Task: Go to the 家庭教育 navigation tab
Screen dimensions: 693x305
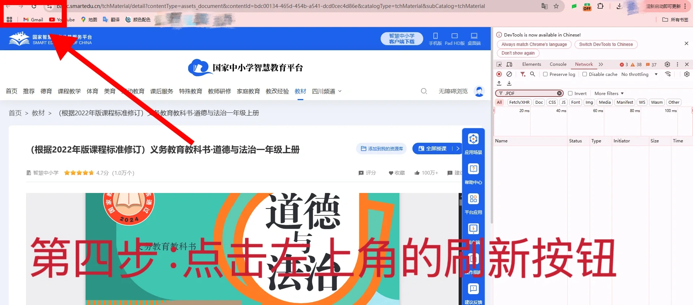Action: (x=248, y=91)
